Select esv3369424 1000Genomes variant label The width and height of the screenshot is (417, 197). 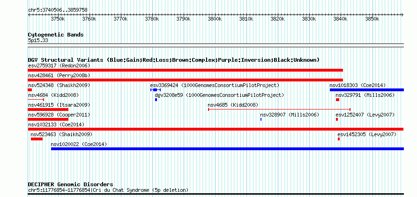pos(215,86)
